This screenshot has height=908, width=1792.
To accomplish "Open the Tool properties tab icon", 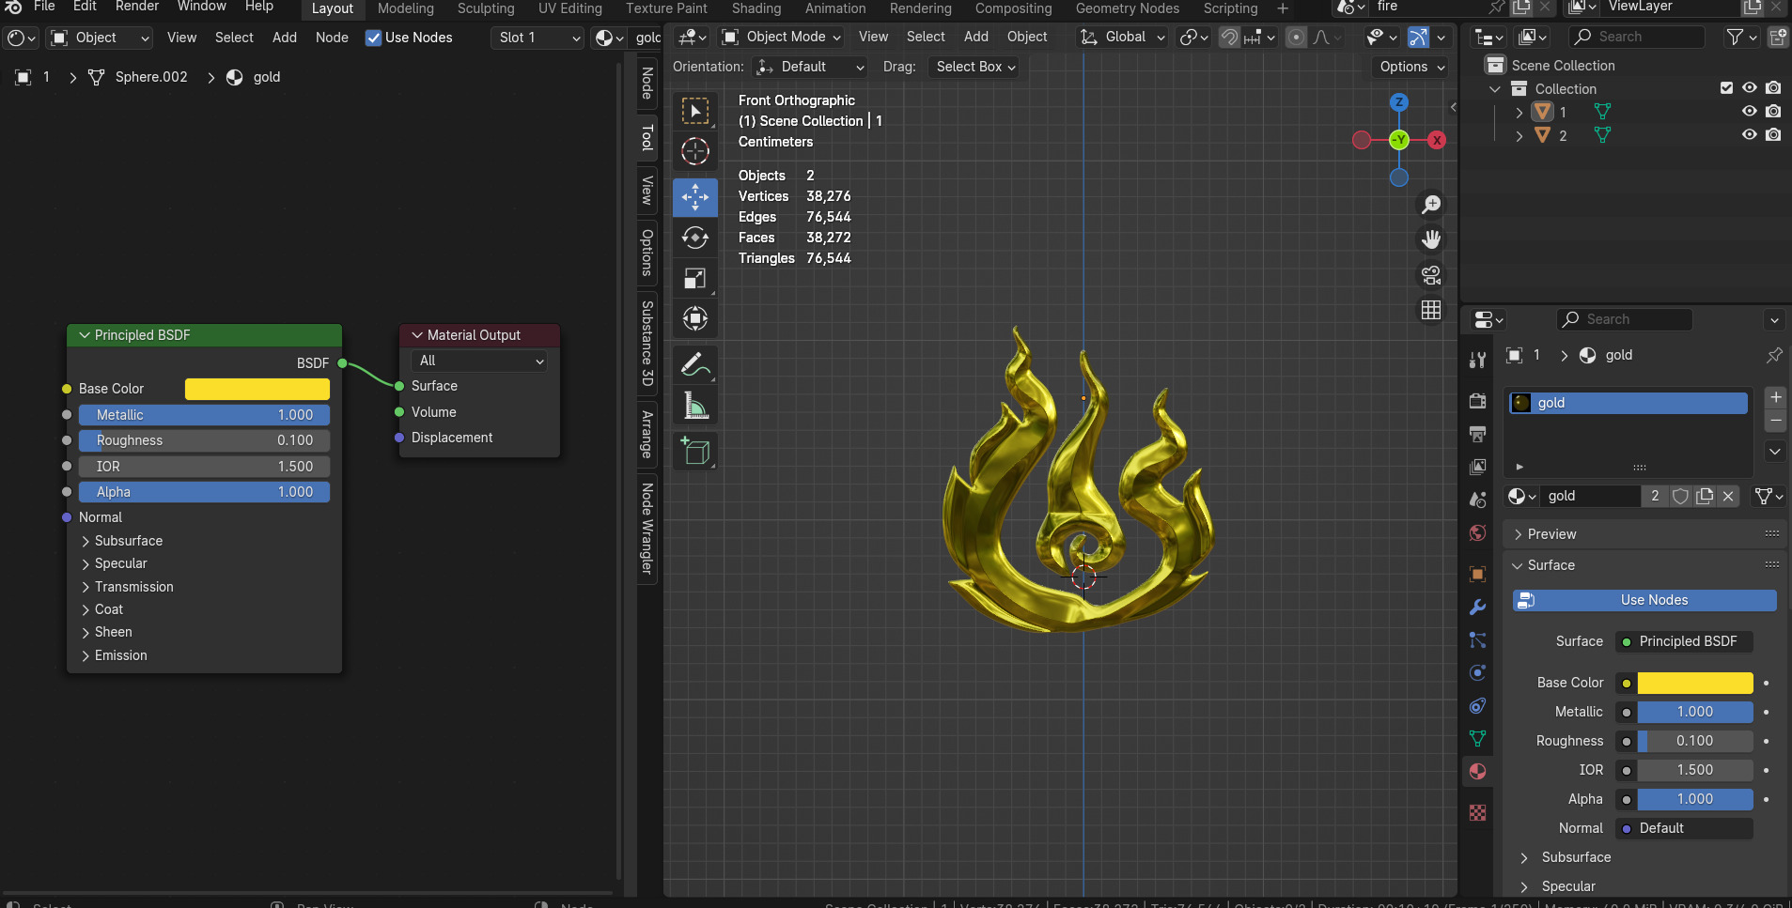I will (1477, 360).
